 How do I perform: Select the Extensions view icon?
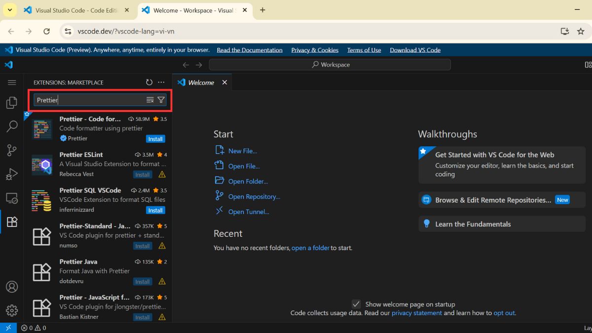(12, 222)
